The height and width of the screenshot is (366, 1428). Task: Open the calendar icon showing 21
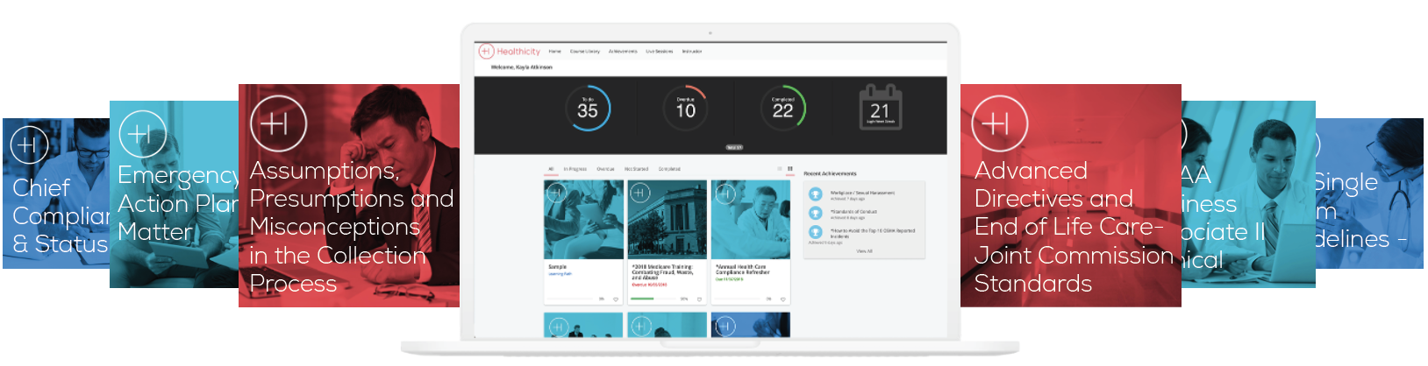tap(880, 109)
